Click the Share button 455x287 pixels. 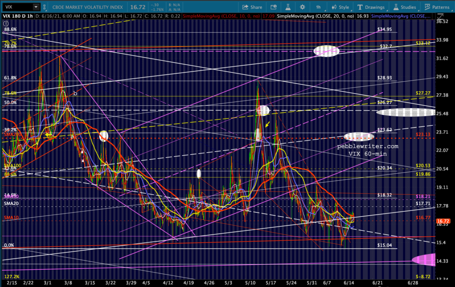tap(252, 7)
